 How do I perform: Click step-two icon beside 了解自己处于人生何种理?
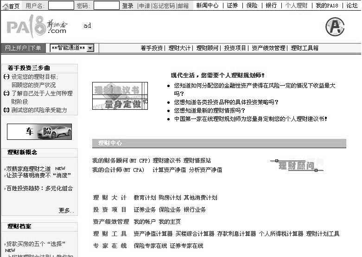(6, 93)
